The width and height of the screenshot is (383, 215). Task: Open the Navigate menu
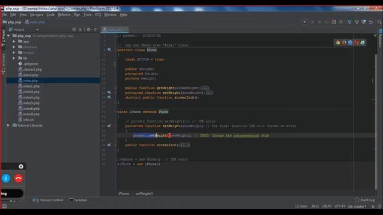point(37,14)
